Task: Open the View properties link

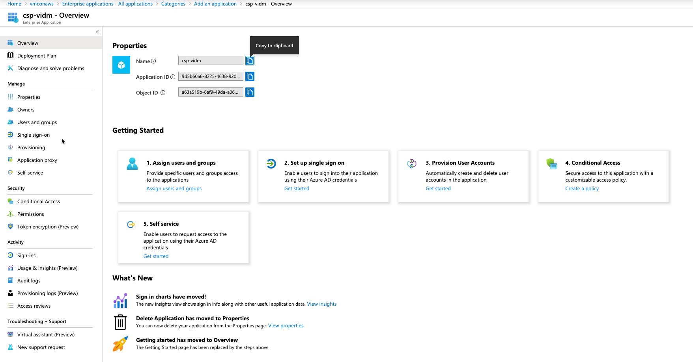Action: (286, 326)
